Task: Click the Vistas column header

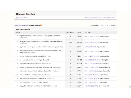Action: pyautogui.click(x=79, y=32)
